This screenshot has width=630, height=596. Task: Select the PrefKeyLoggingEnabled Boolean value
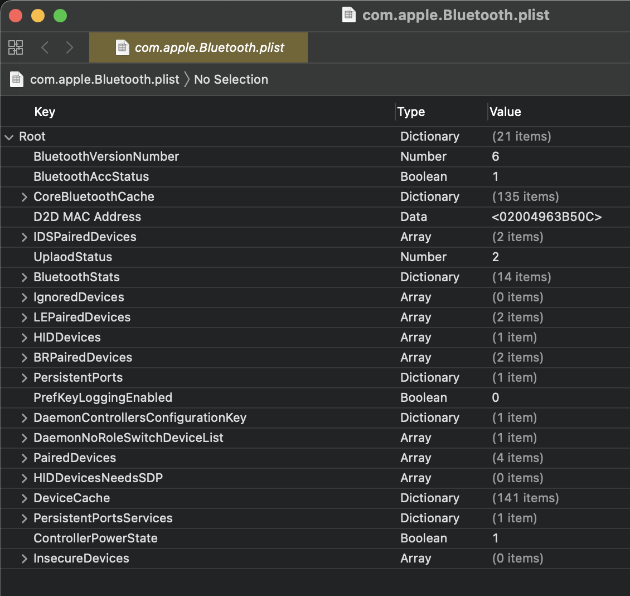click(496, 398)
